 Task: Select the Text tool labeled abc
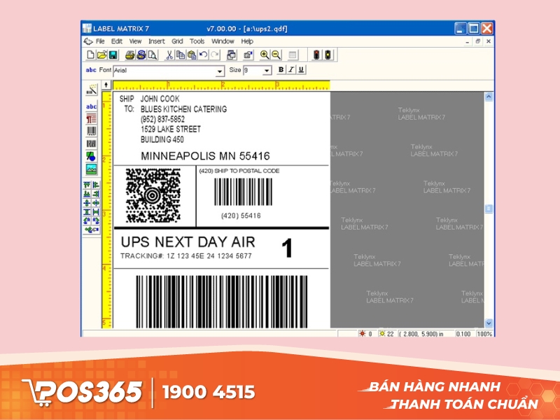click(x=90, y=106)
